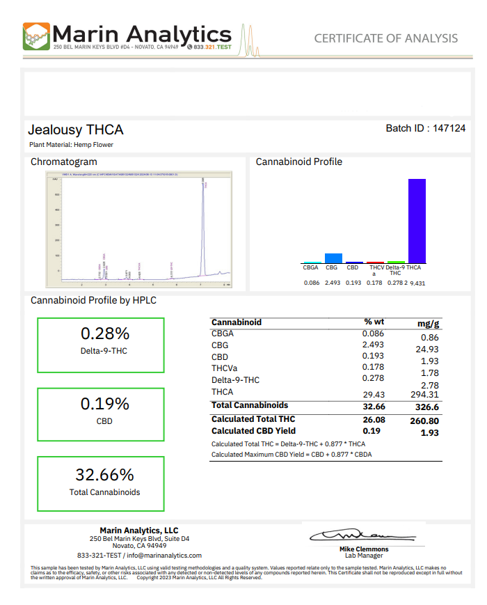Click footer address 250 Bel Marin Keys Blvd, Suite D4

tap(139, 539)
